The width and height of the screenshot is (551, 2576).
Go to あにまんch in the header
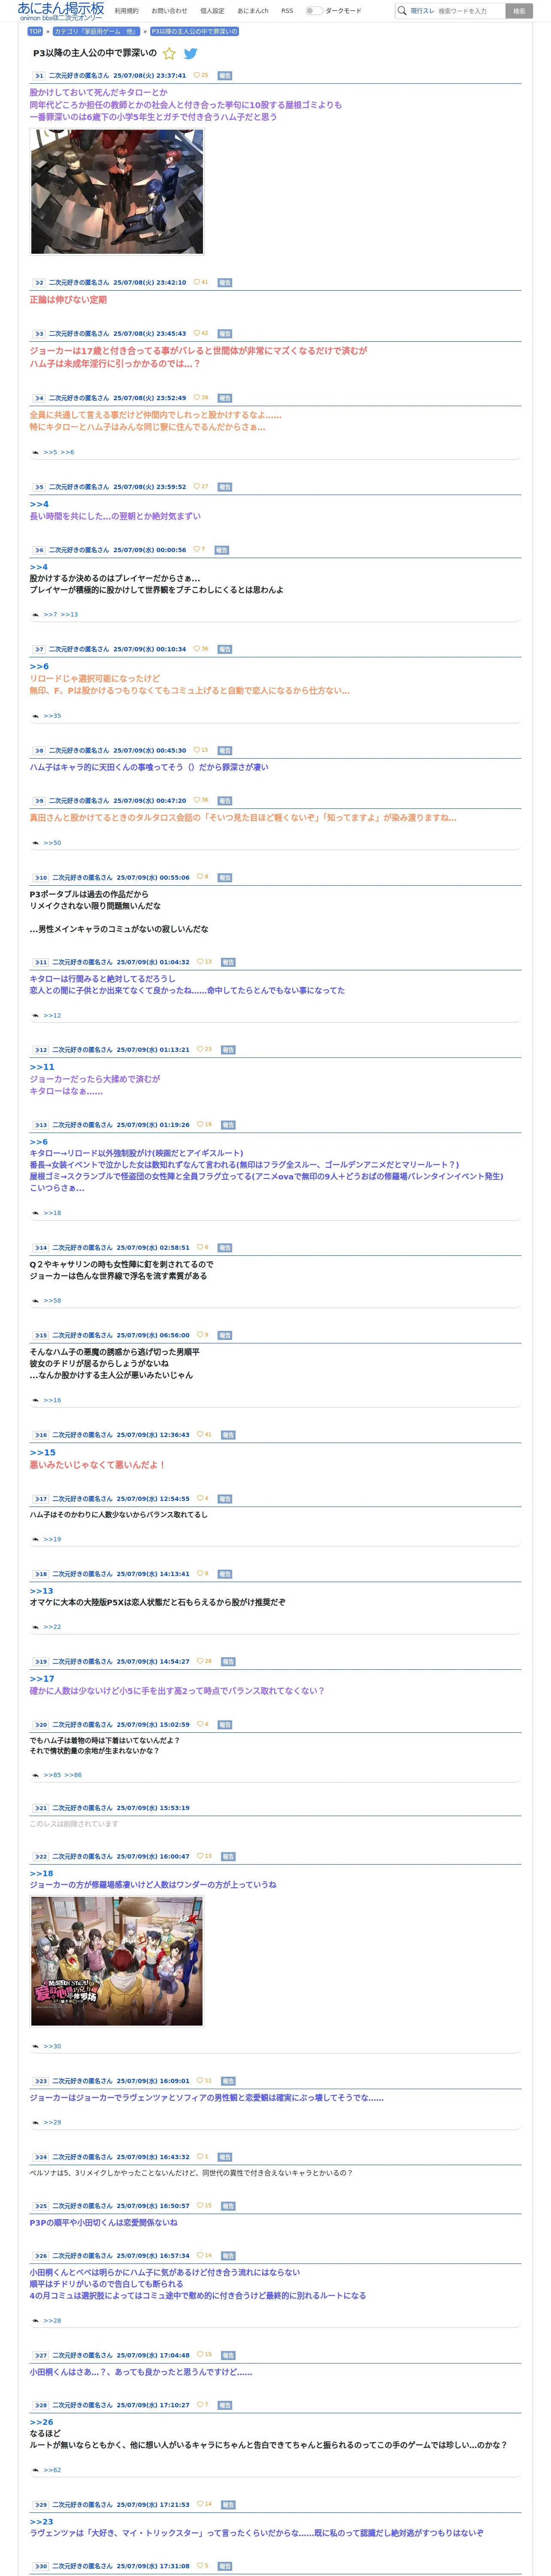point(253,11)
